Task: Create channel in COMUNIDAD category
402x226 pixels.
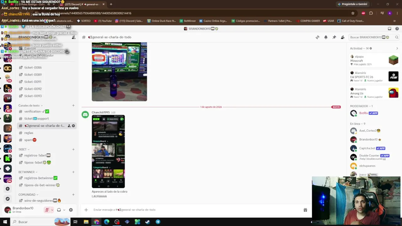Action: click(73, 195)
